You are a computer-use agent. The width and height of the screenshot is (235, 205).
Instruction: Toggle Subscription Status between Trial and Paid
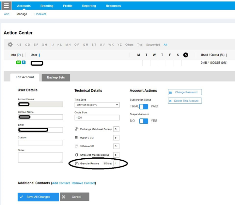(x=144, y=106)
